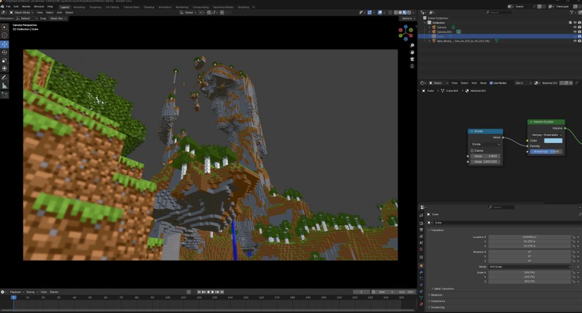
Task: Open the Slot 1 material dropdown
Action: click(x=523, y=83)
